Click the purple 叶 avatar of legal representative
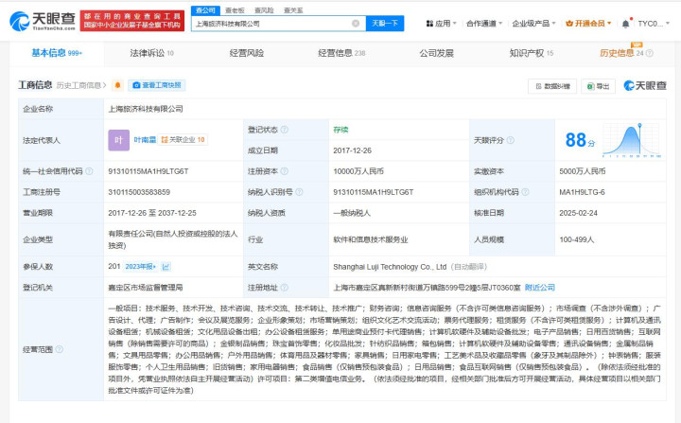 tap(118, 140)
